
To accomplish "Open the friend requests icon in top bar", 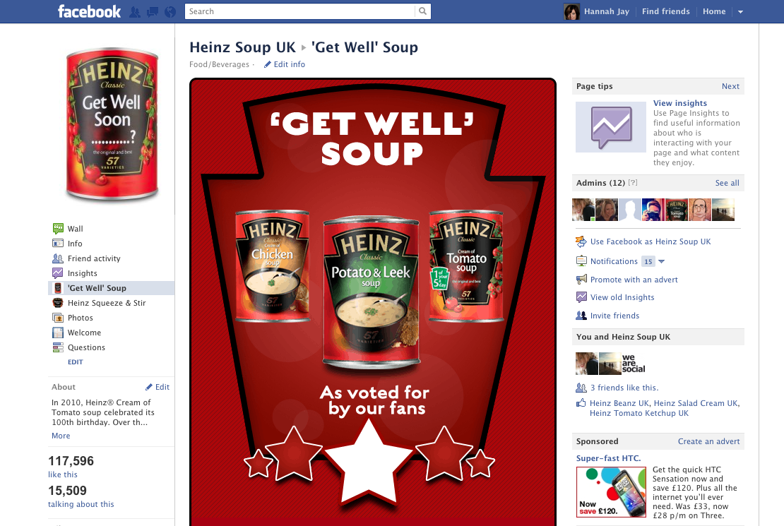I will (x=134, y=12).
